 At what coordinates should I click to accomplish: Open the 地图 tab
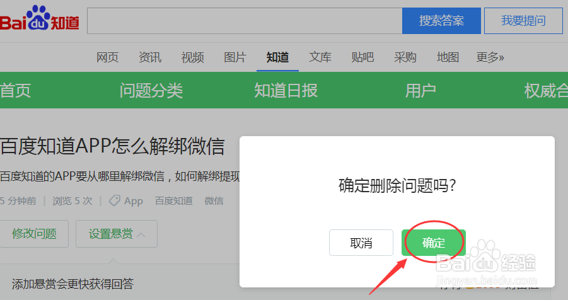click(448, 57)
